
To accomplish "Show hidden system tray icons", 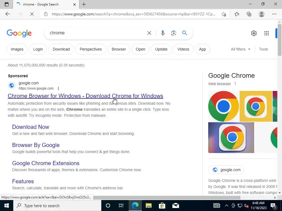I will (x=227, y=206).
